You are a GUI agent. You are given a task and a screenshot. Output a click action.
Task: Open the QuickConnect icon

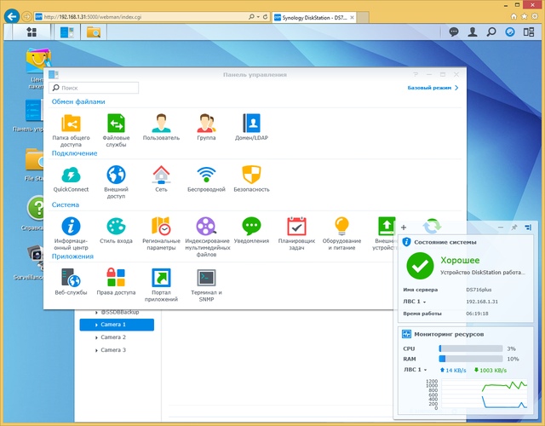[x=71, y=179]
